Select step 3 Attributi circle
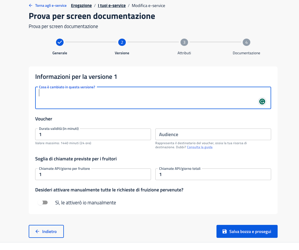Viewport: 299px width, 250px height. (x=184, y=42)
